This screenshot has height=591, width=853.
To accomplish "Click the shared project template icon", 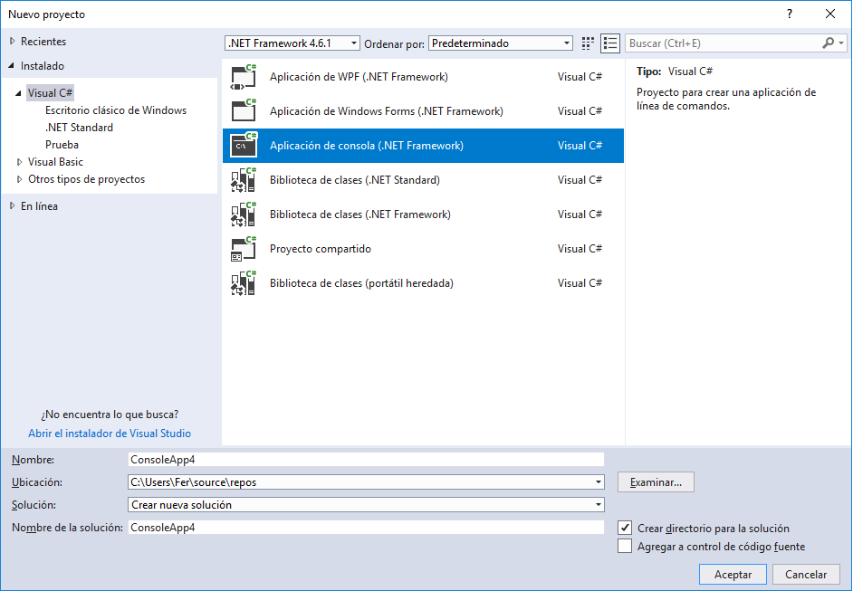I will click(244, 249).
